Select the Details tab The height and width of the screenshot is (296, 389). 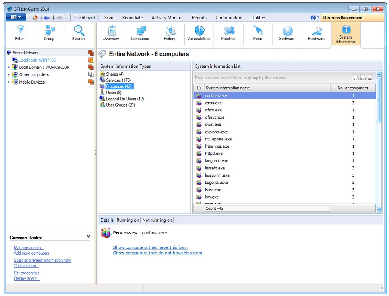107,220
